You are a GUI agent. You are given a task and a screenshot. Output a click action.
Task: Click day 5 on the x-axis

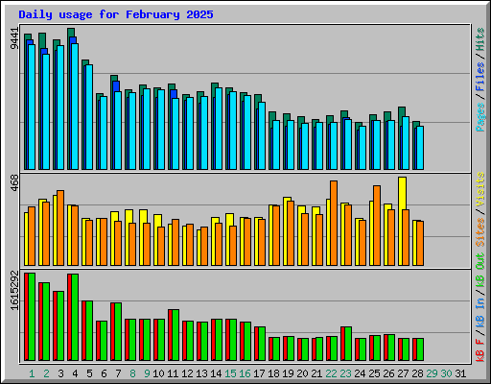tap(89, 373)
